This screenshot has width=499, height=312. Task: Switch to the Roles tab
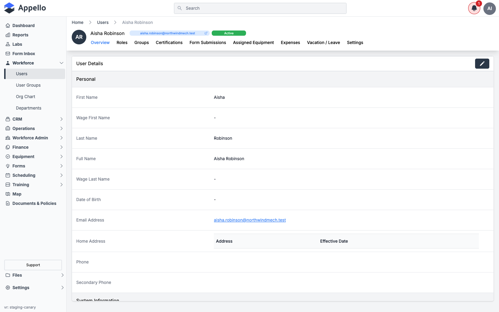[x=122, y=43]
